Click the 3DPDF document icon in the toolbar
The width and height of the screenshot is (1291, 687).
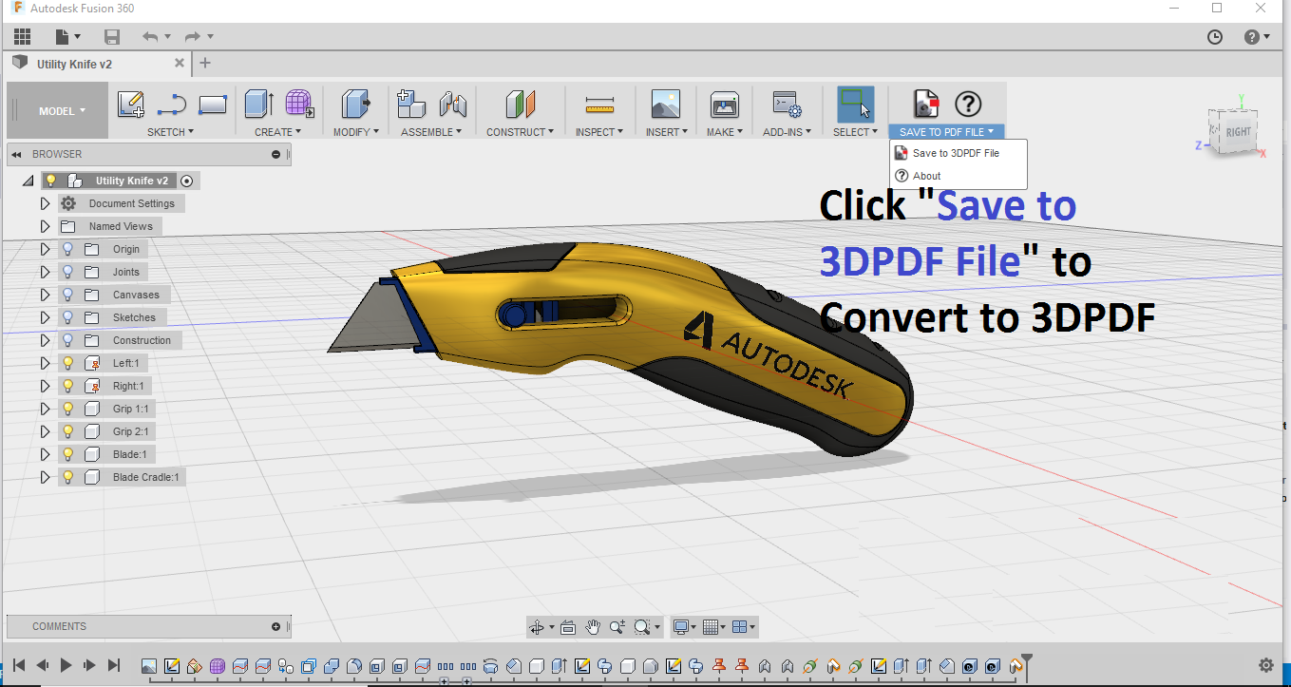(x=925, y=104)
